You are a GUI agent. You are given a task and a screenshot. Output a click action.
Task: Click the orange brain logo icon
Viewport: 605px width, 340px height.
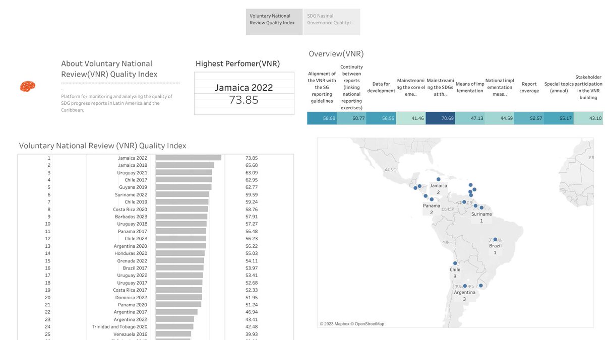[x=28, y=87]
